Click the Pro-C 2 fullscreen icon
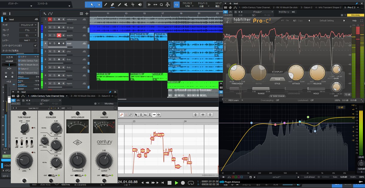 point(362,21)
